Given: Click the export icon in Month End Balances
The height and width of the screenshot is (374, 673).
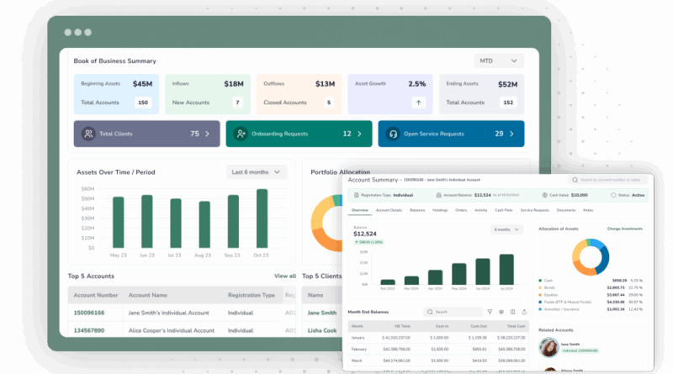Looking at the screenshot, I should 523,312.
